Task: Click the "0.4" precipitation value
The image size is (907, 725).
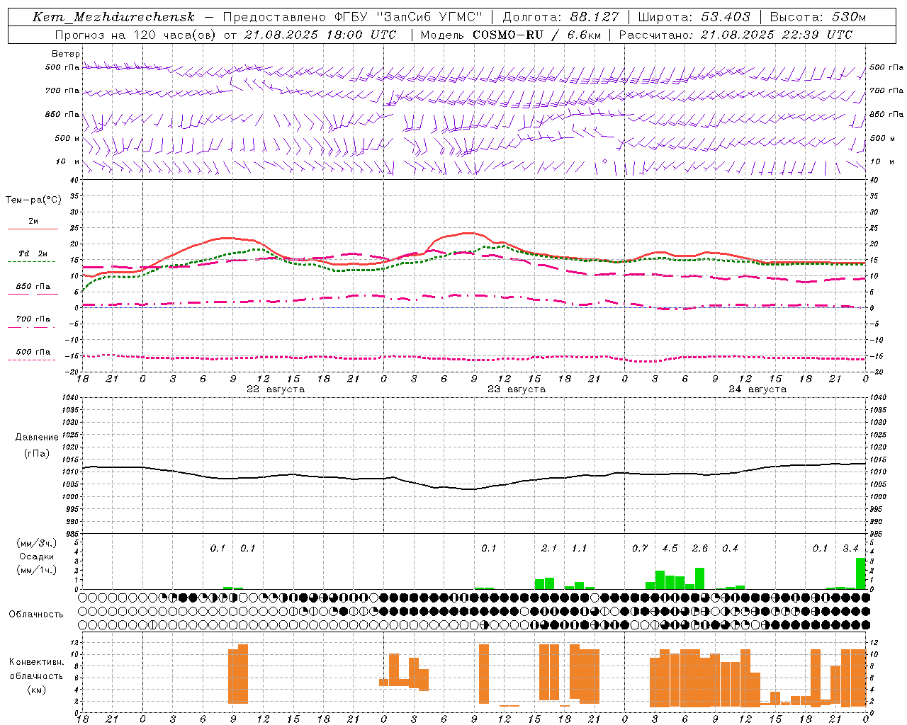Action: tap(730, 548)
